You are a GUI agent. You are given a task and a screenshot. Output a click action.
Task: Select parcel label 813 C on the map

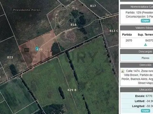pos(114,31)
